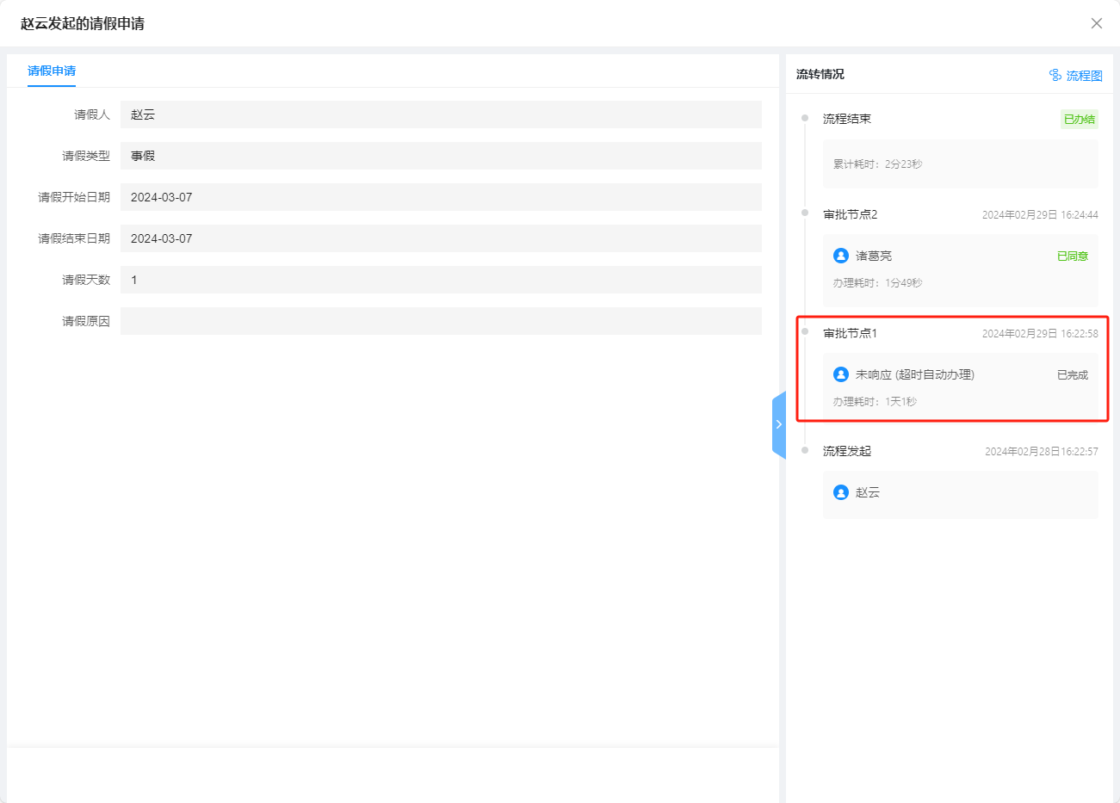Click 赵云's avatar in 流程发起 node

click(841, 492)
